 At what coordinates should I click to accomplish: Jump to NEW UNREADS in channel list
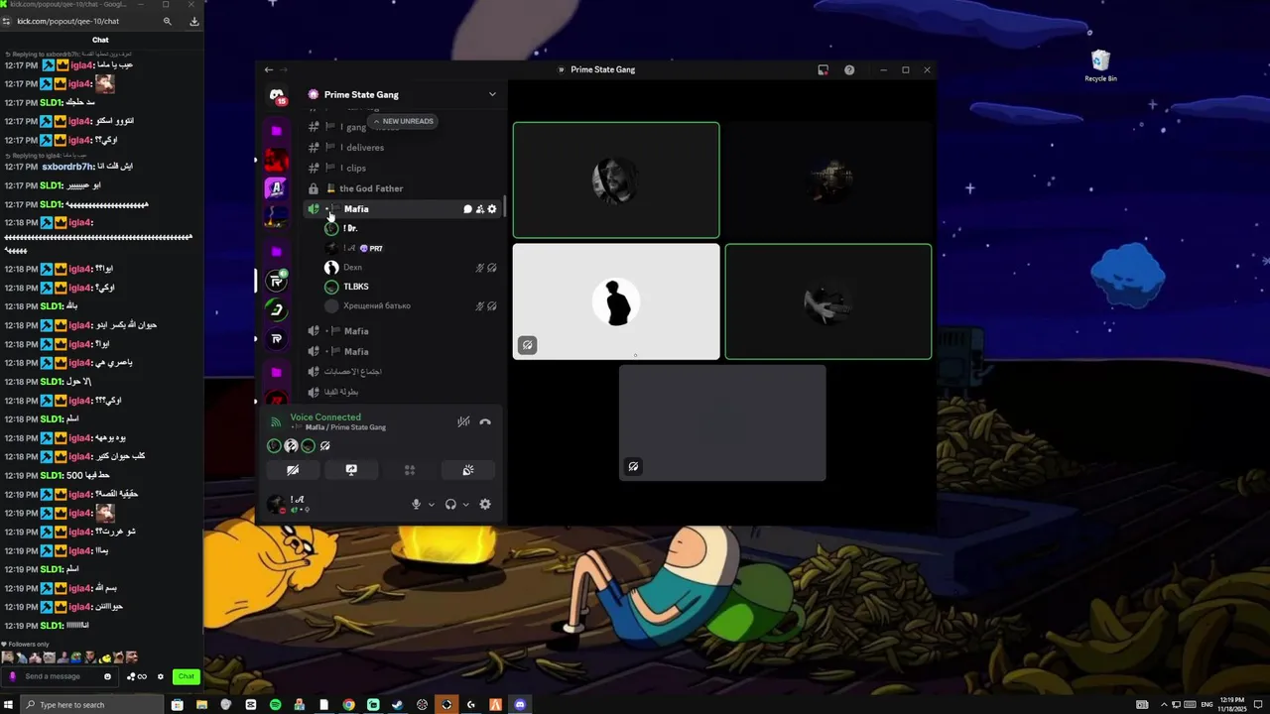click(x=404, y=121)
